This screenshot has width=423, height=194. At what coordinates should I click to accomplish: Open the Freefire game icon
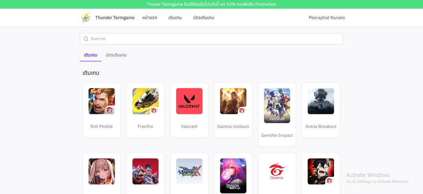click(x=145, y=101)
